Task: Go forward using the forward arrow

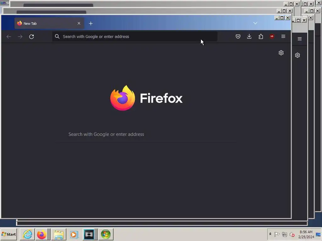Action: [20, 37]
